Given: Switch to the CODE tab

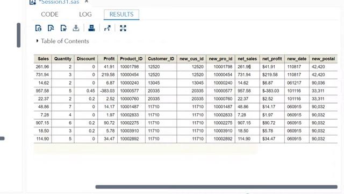Looking at the screenshot, I should click(49, 15).
